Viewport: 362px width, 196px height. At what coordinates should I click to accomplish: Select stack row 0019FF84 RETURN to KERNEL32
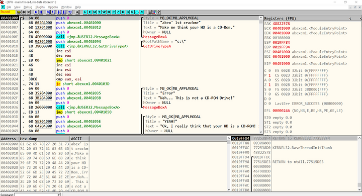click(294, 138)
